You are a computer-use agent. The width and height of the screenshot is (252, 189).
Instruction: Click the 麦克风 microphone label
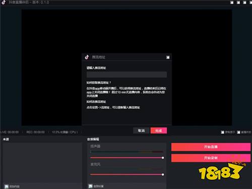(x=95, y=164)
